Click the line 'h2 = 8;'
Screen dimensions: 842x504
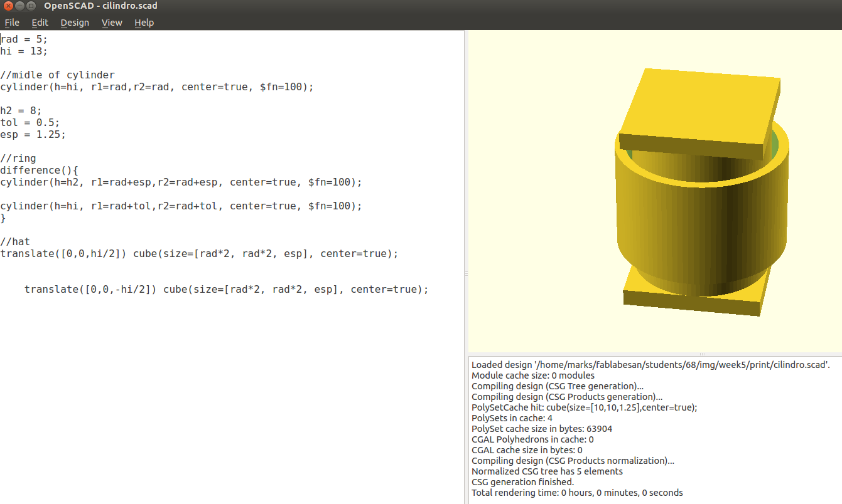[x=21, y=110]
